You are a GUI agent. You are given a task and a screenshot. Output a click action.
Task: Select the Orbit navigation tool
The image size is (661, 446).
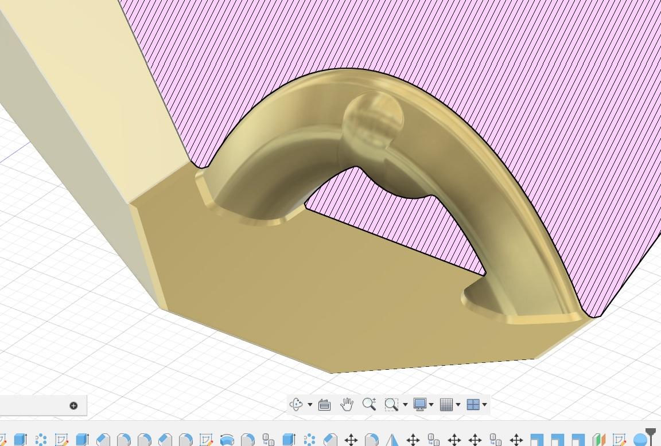tap(295, 404)
